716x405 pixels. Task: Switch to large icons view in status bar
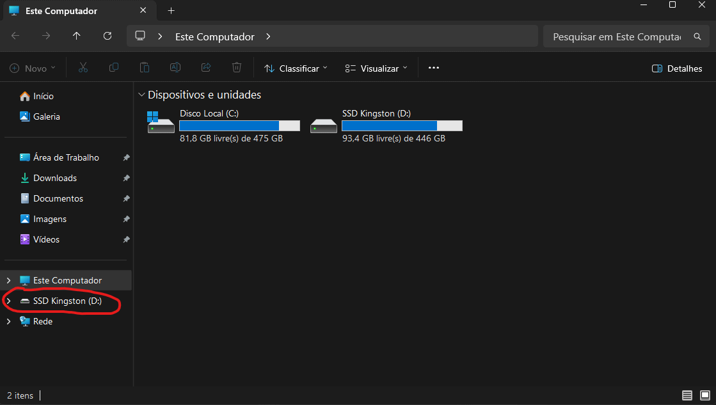(704, 395)
